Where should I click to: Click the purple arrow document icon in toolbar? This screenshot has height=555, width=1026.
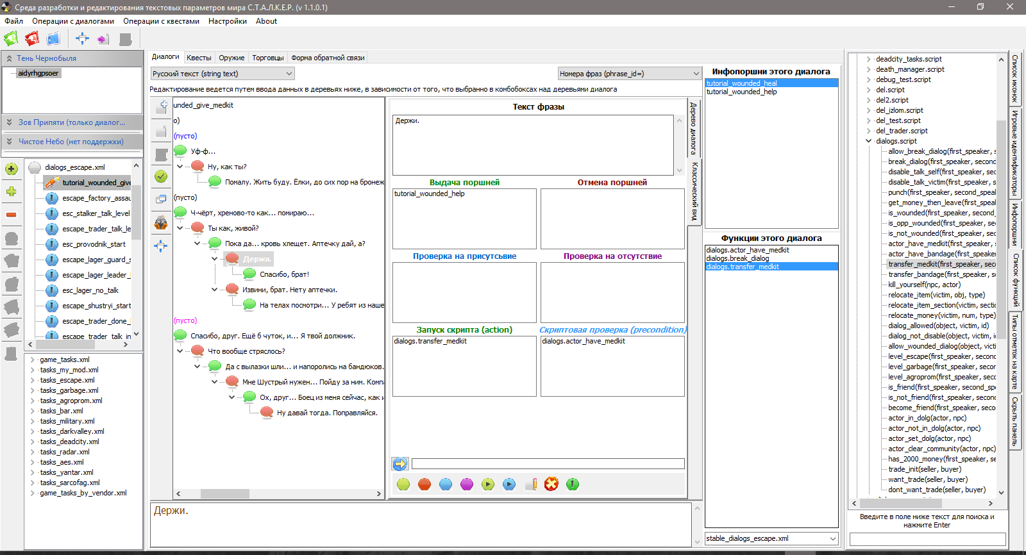tap(103, 39)
